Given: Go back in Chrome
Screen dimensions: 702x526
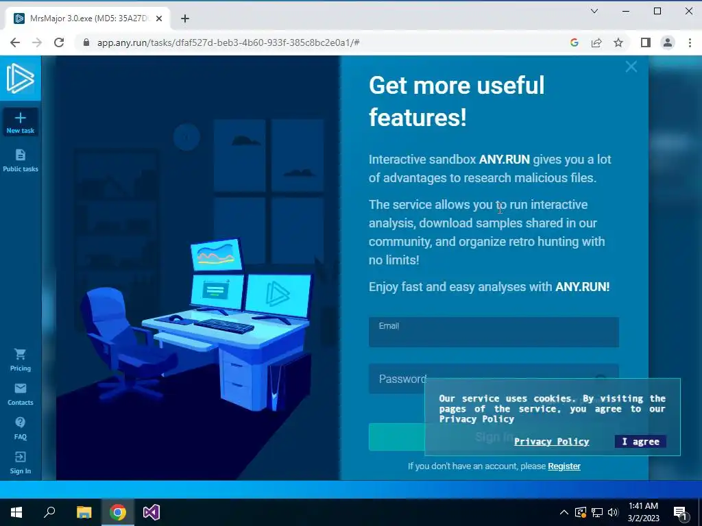Looking at the screenshot, I should pos(15,42).
